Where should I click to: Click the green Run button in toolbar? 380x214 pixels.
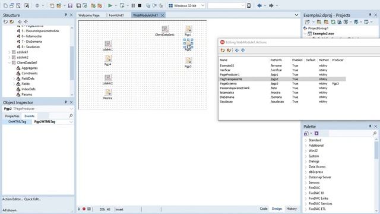(110, 5)
